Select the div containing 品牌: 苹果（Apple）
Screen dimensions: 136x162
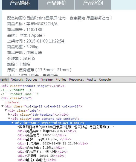pos(44,139)
